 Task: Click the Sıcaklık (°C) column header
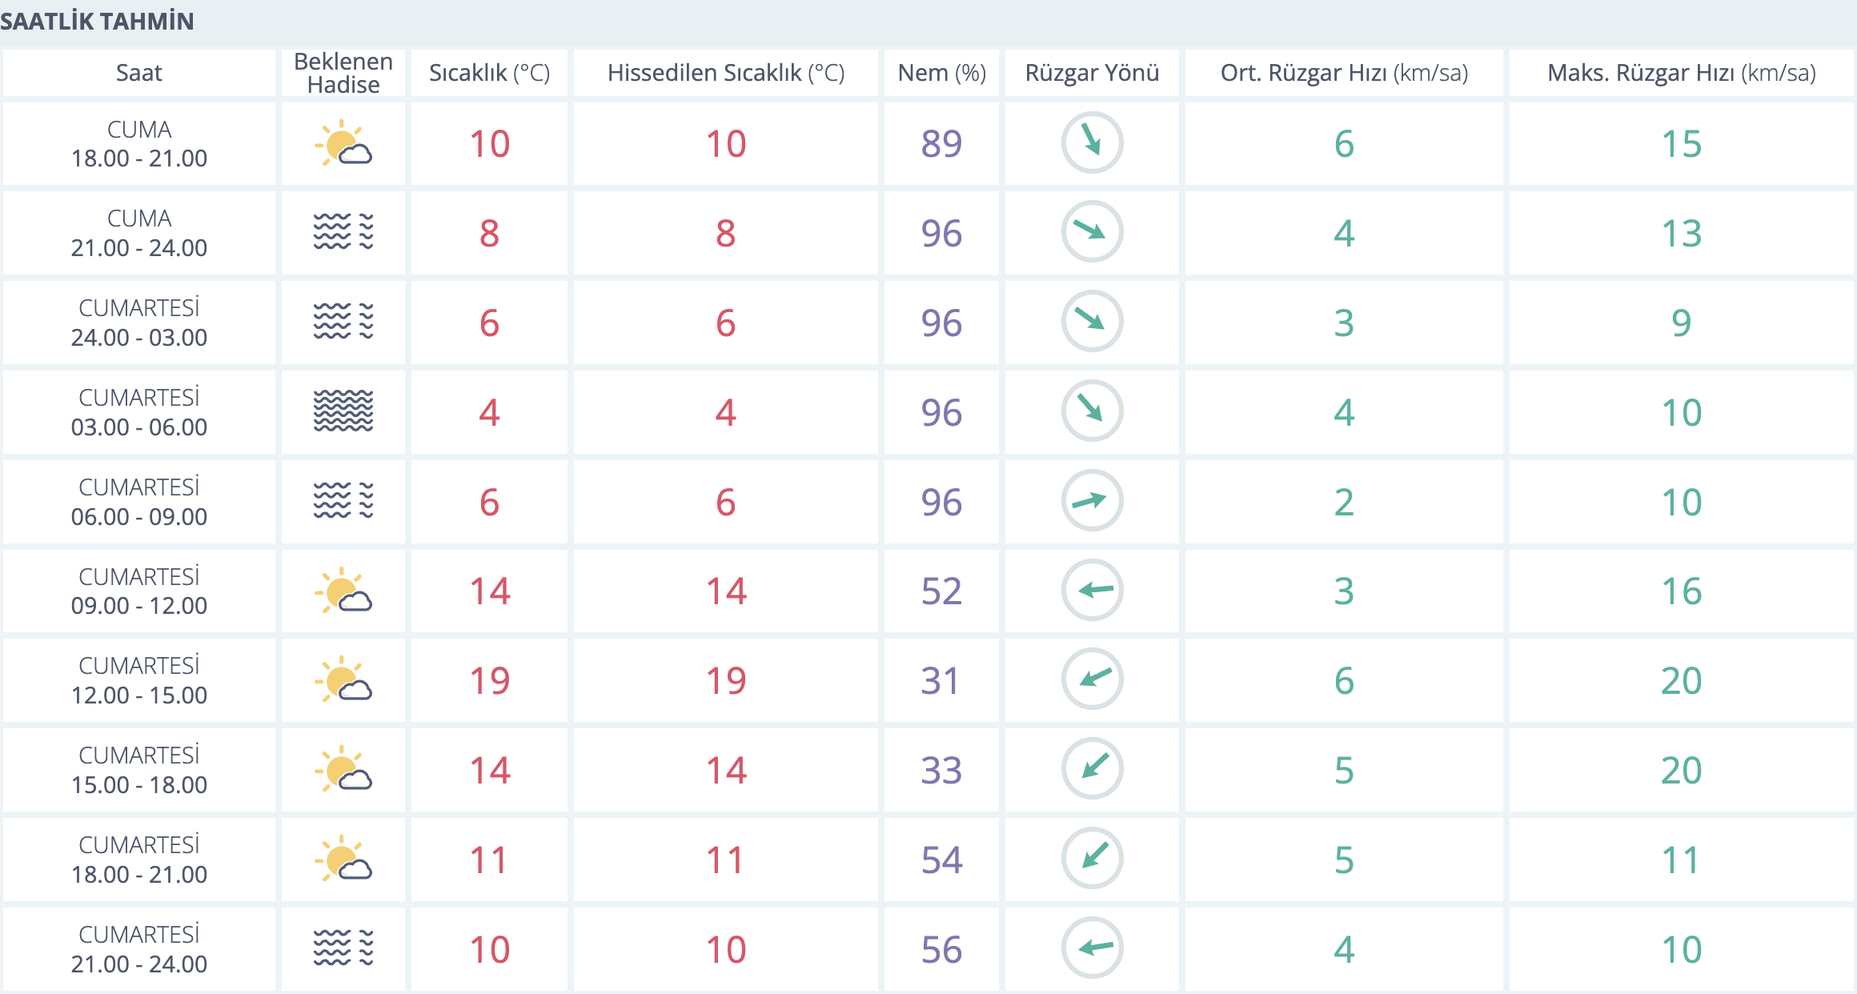[x=489, y=73]
